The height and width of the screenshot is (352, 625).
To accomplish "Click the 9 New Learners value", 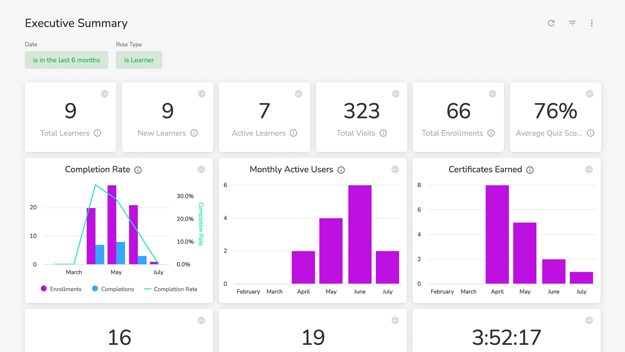I will [x=168, y=111].
